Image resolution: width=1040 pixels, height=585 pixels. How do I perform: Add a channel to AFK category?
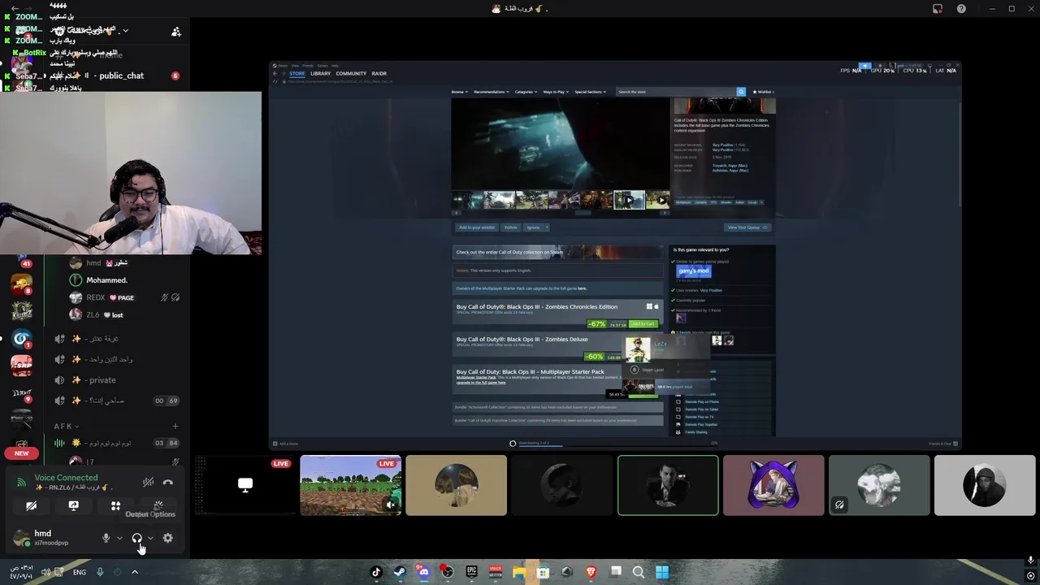[175, 427]
